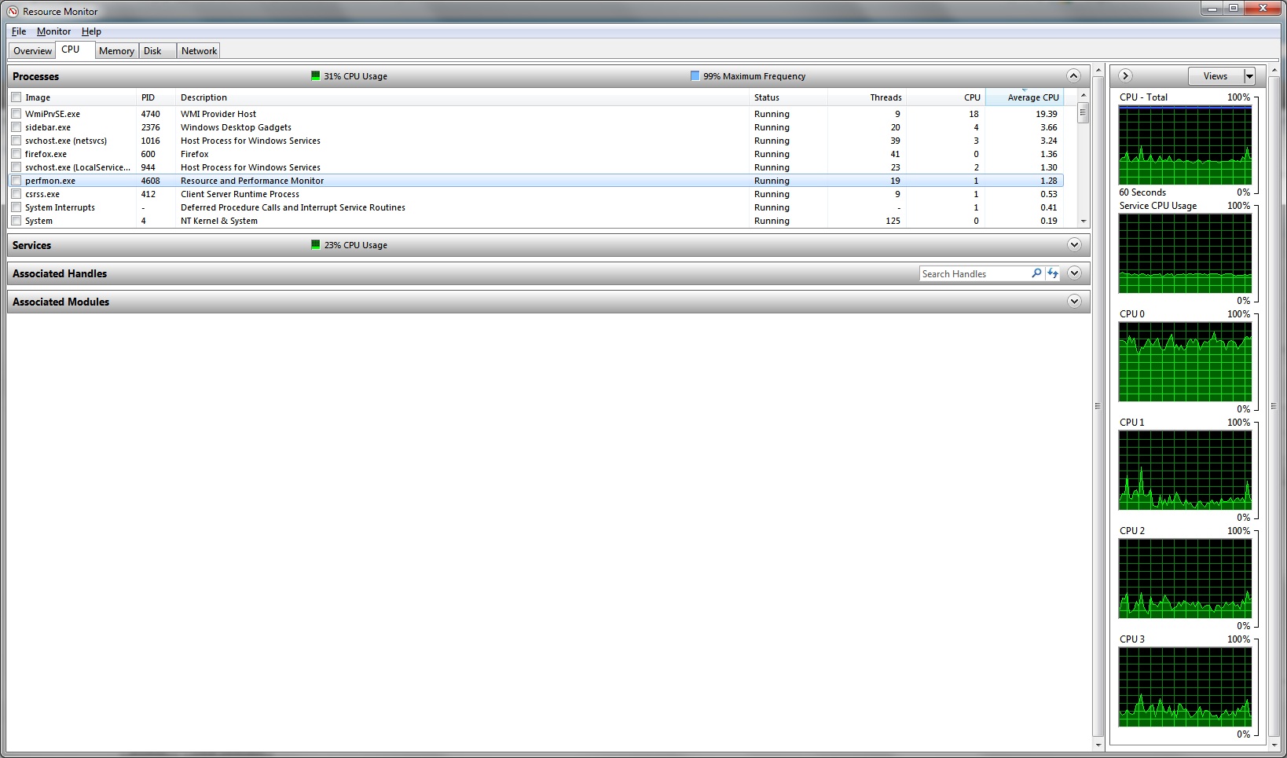The image size is (1287, 758).
Task: Check the System Interrupts checkbox
Action: tap(16, 207)
